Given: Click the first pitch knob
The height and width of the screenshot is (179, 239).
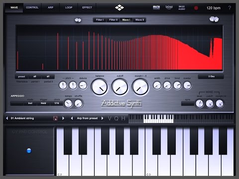Looking at the screenshot, I should click(63, 86).
